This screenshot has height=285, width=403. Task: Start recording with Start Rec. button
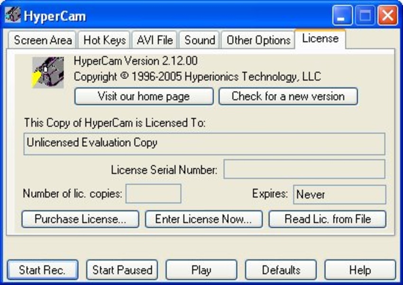pyautogui.click(x=42, y=270)
